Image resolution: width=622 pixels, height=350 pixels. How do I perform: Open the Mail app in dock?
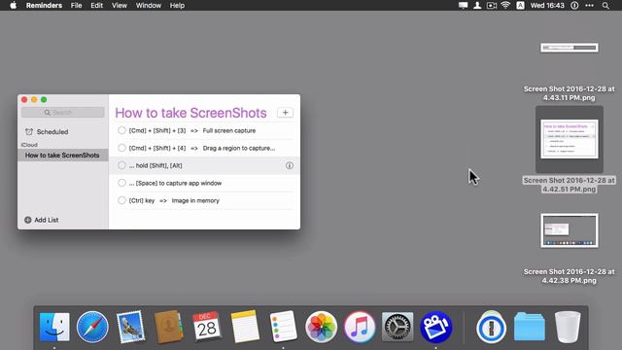130,327
